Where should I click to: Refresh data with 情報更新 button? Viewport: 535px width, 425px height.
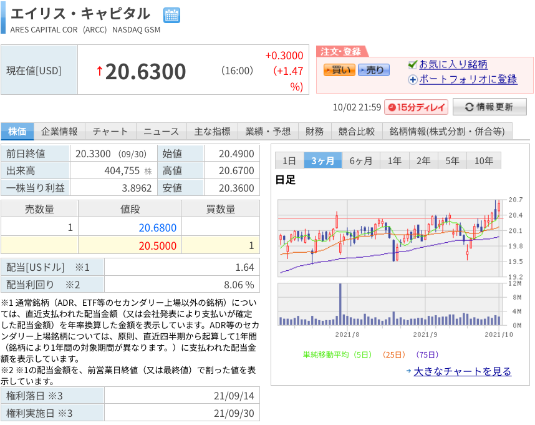489,107
